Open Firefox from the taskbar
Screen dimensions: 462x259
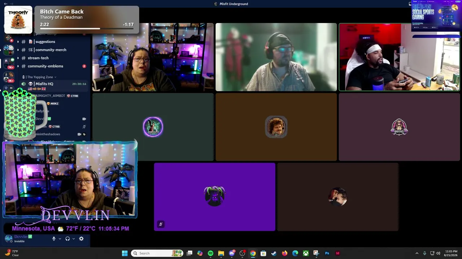284,253
